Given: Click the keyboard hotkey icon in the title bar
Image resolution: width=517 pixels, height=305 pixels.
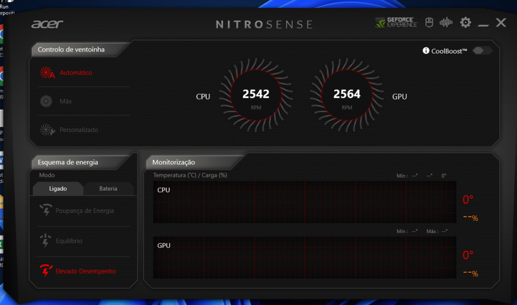Looking at the screenshot, I should coord(429,22).
